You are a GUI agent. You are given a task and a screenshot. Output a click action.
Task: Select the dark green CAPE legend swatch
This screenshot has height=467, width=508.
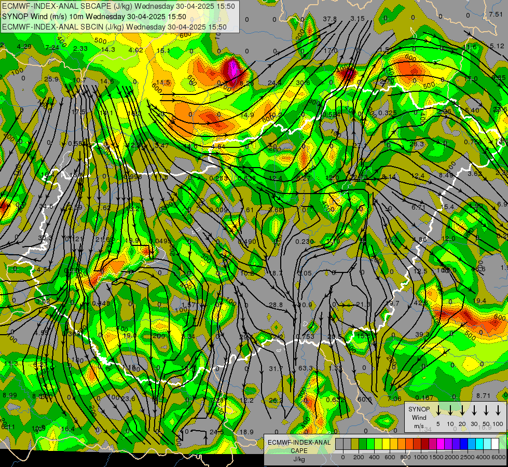(x=363, y=444)
